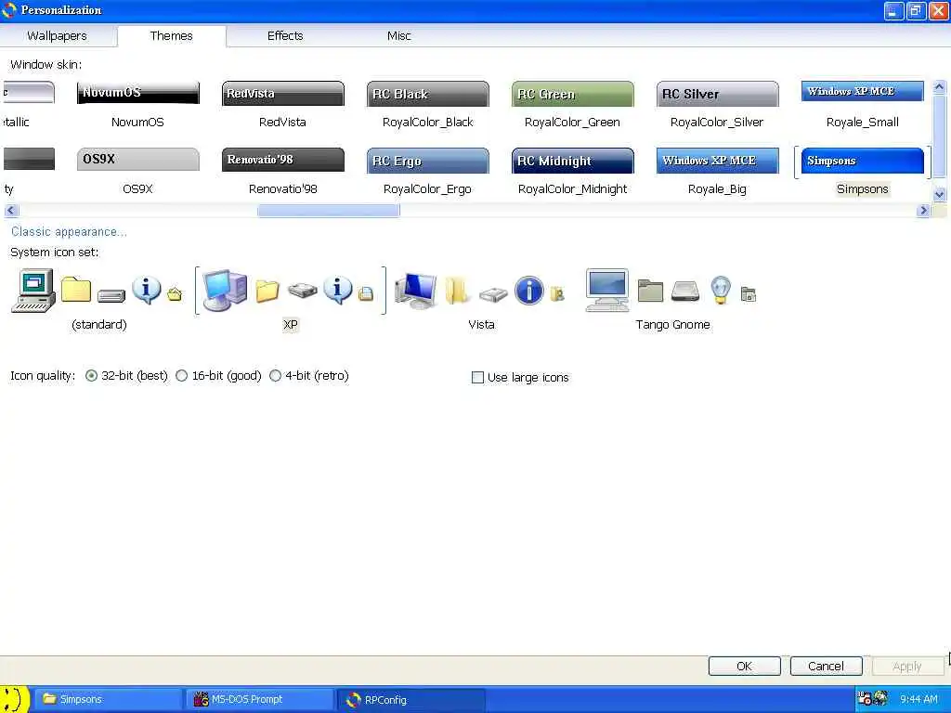
Task: Open the Effects tab
Action: [285, 36]
